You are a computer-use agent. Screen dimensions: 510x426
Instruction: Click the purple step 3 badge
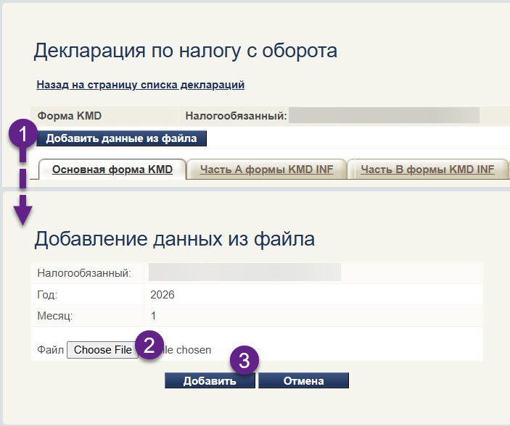pos(244,362)
